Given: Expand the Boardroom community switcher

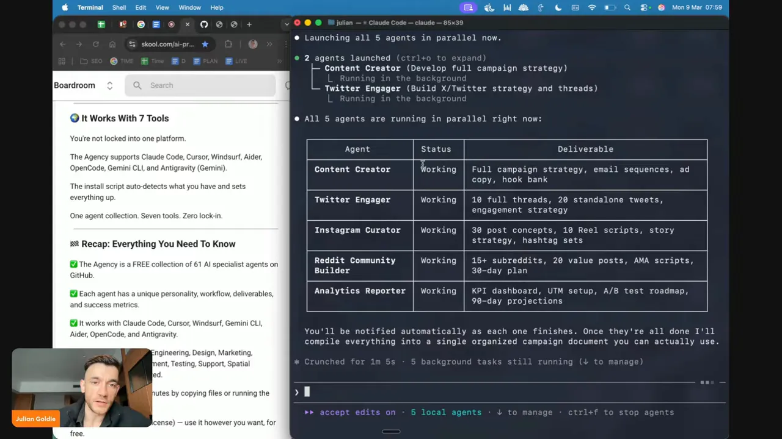Looking at the screenshot, I should coord(109,85).
